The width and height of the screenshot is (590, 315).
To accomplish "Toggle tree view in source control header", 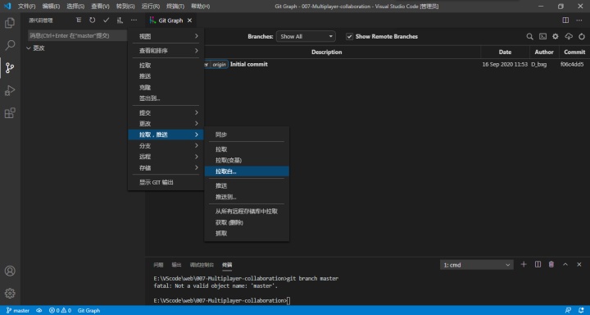I will pyautogui.click(x=79, y=21).
